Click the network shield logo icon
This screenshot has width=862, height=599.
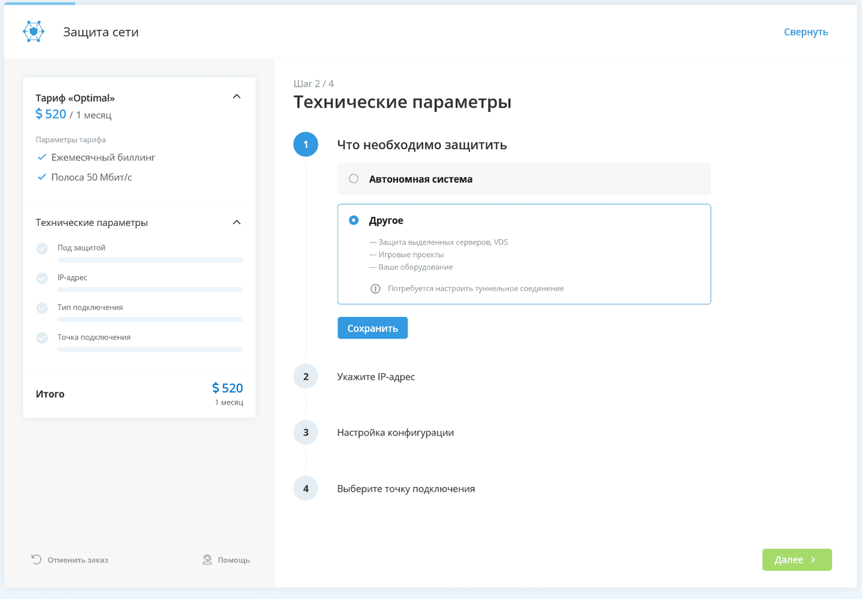click(x=34, y=32)
